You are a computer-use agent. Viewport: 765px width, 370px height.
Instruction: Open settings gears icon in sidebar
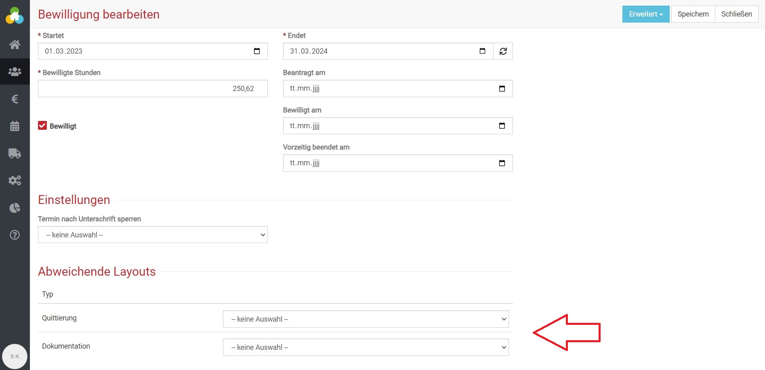click(15, 181)
